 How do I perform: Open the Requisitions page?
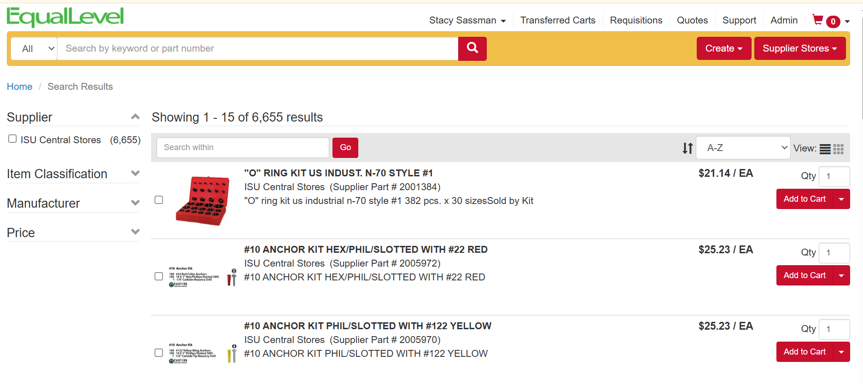pos(636,20)
